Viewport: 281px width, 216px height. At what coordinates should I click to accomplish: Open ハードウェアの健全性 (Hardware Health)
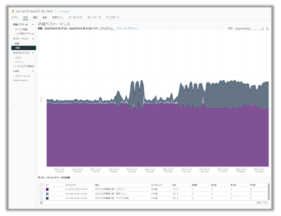tap(23, 66)
